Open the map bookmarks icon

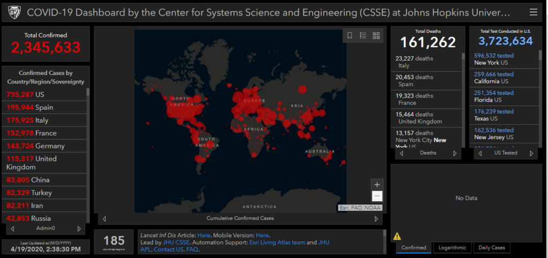pyautogui.click(x=349, y=35)
